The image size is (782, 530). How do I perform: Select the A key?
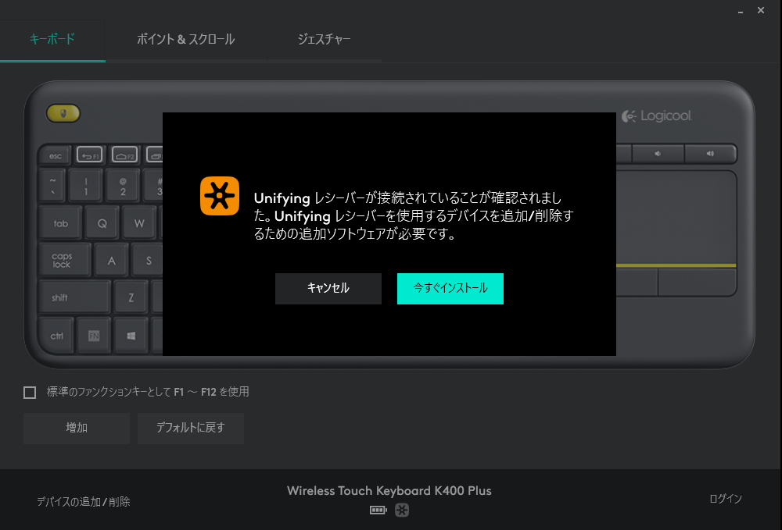coord(112,260)
